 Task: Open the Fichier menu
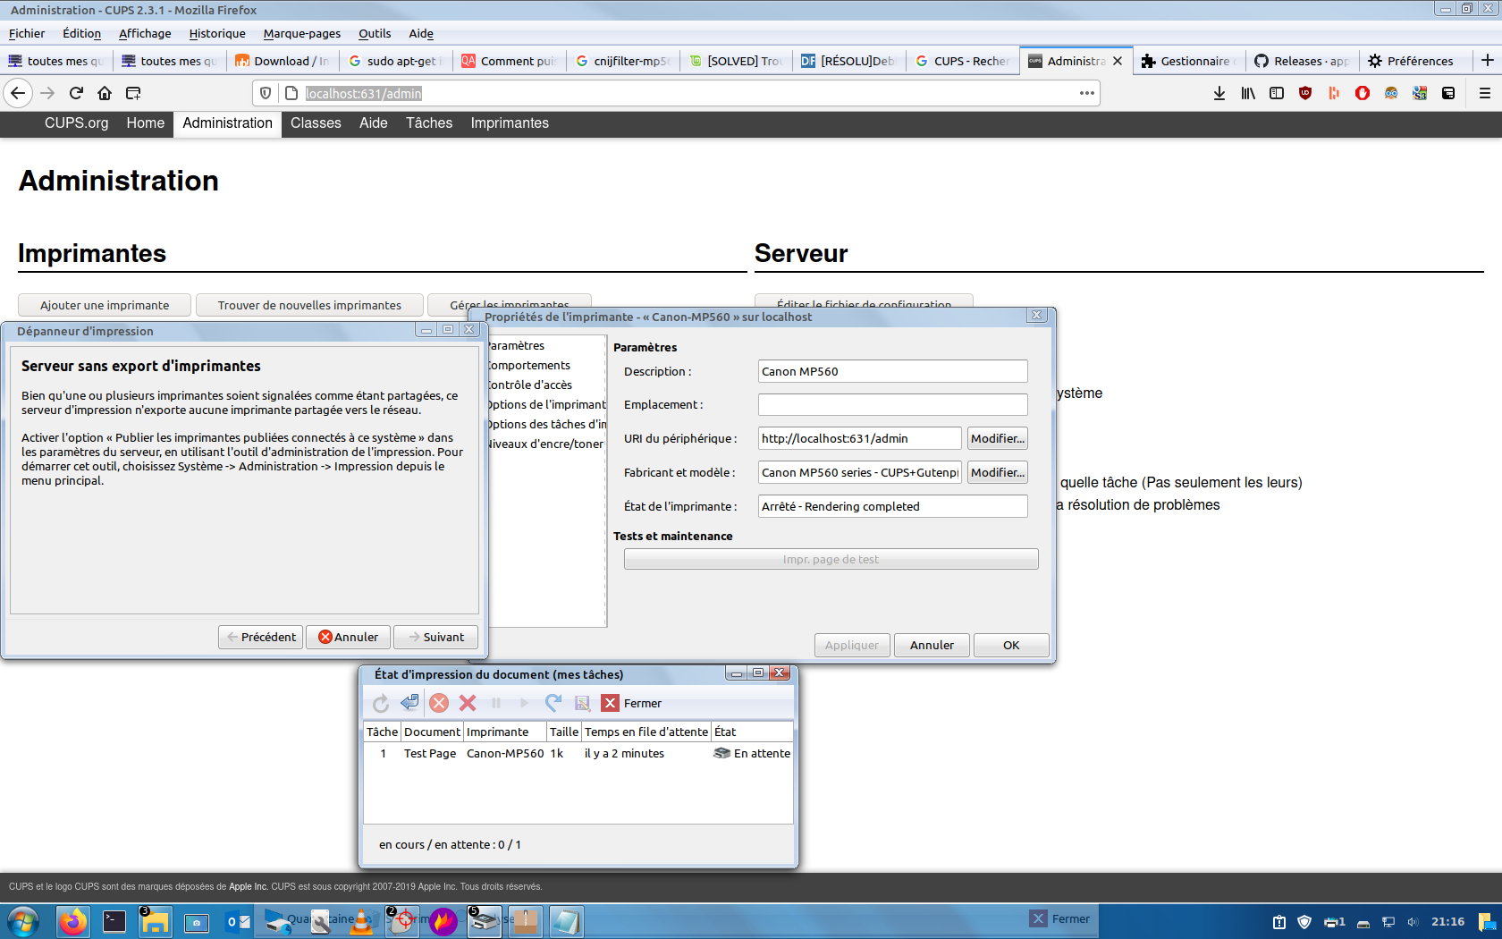coord(27,33)
